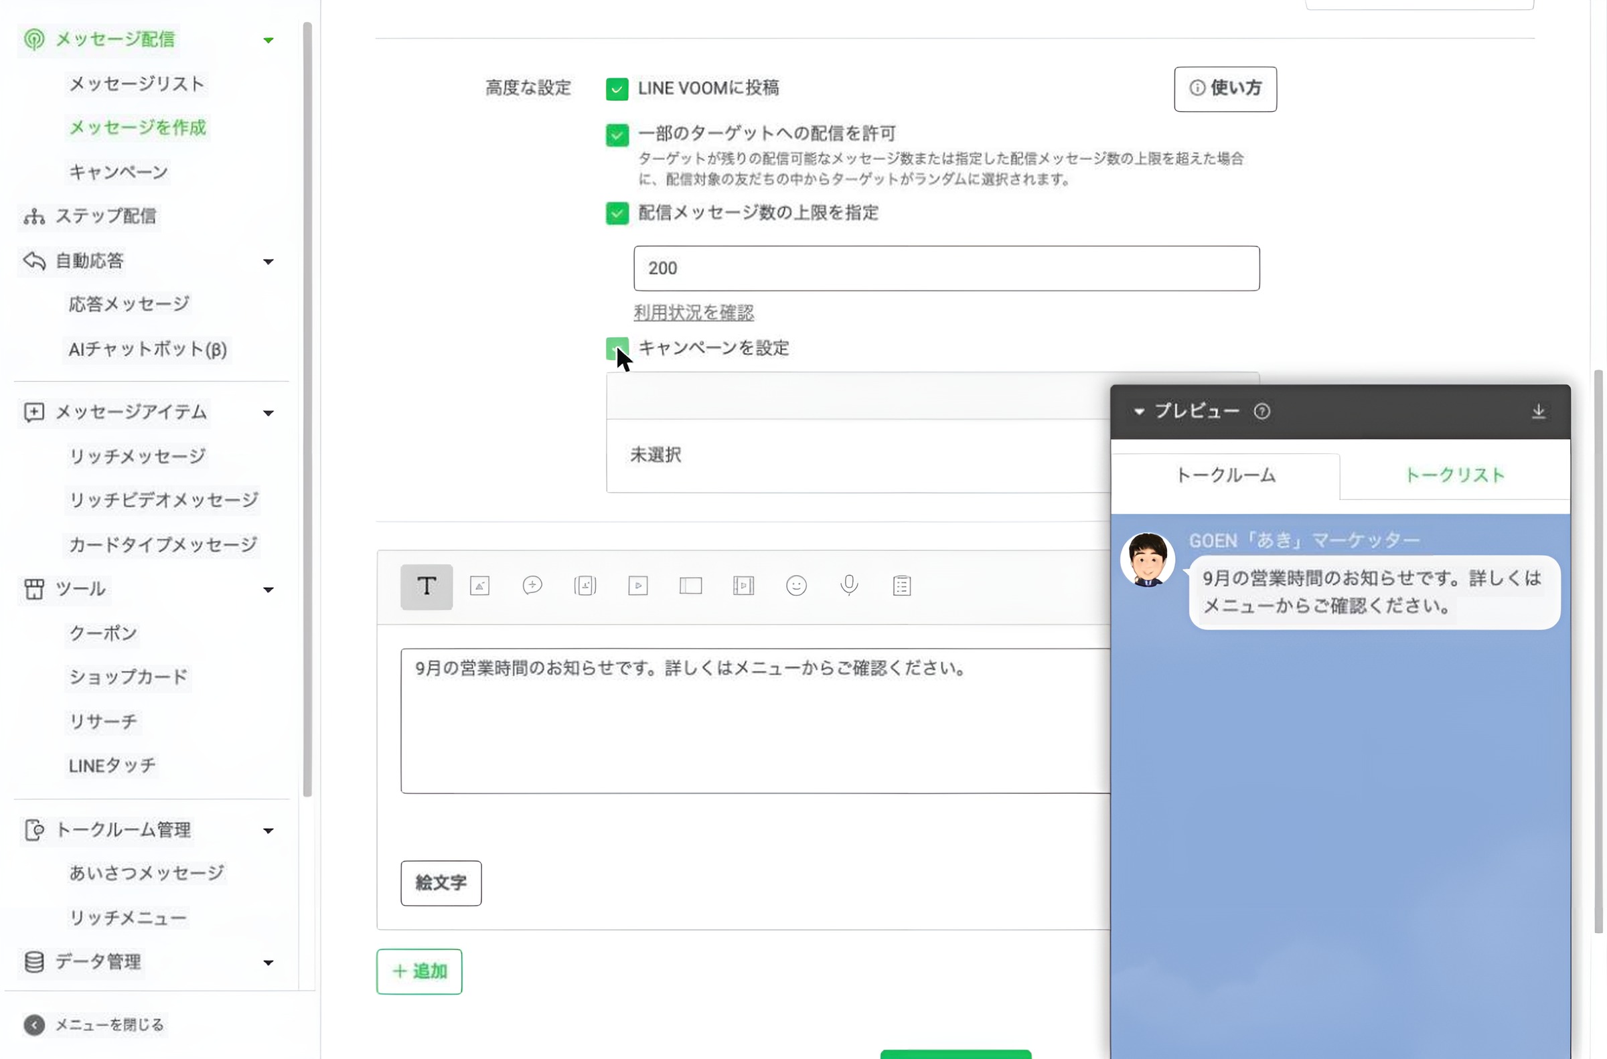This screenshot has width=1607, height=1059.
Task: Switch to the トークルーム preview tab
Action: (x=1225, y=475)
